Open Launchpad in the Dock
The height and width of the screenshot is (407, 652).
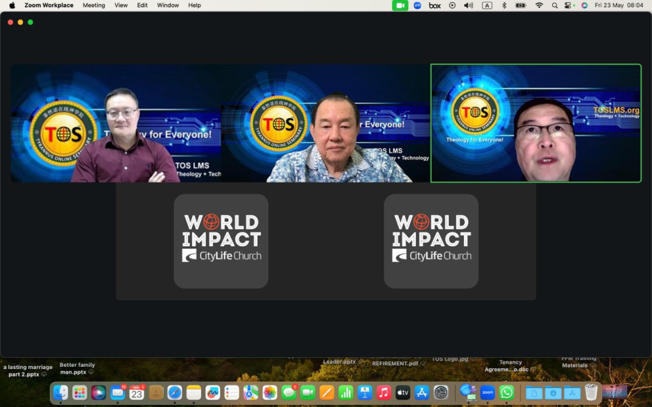pos(80,392)
